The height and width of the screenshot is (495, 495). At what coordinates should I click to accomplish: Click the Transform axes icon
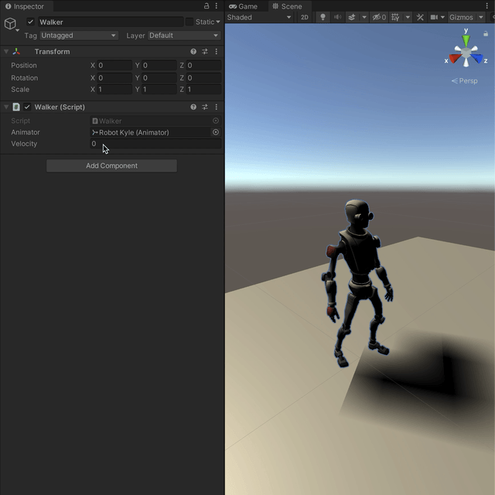coord(16,52)
